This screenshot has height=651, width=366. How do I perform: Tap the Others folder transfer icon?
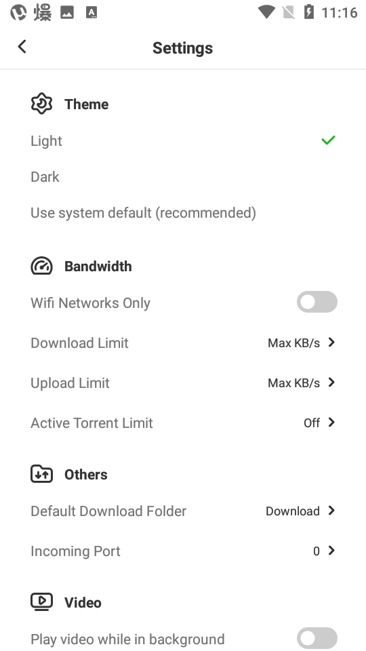click(41, 474)
